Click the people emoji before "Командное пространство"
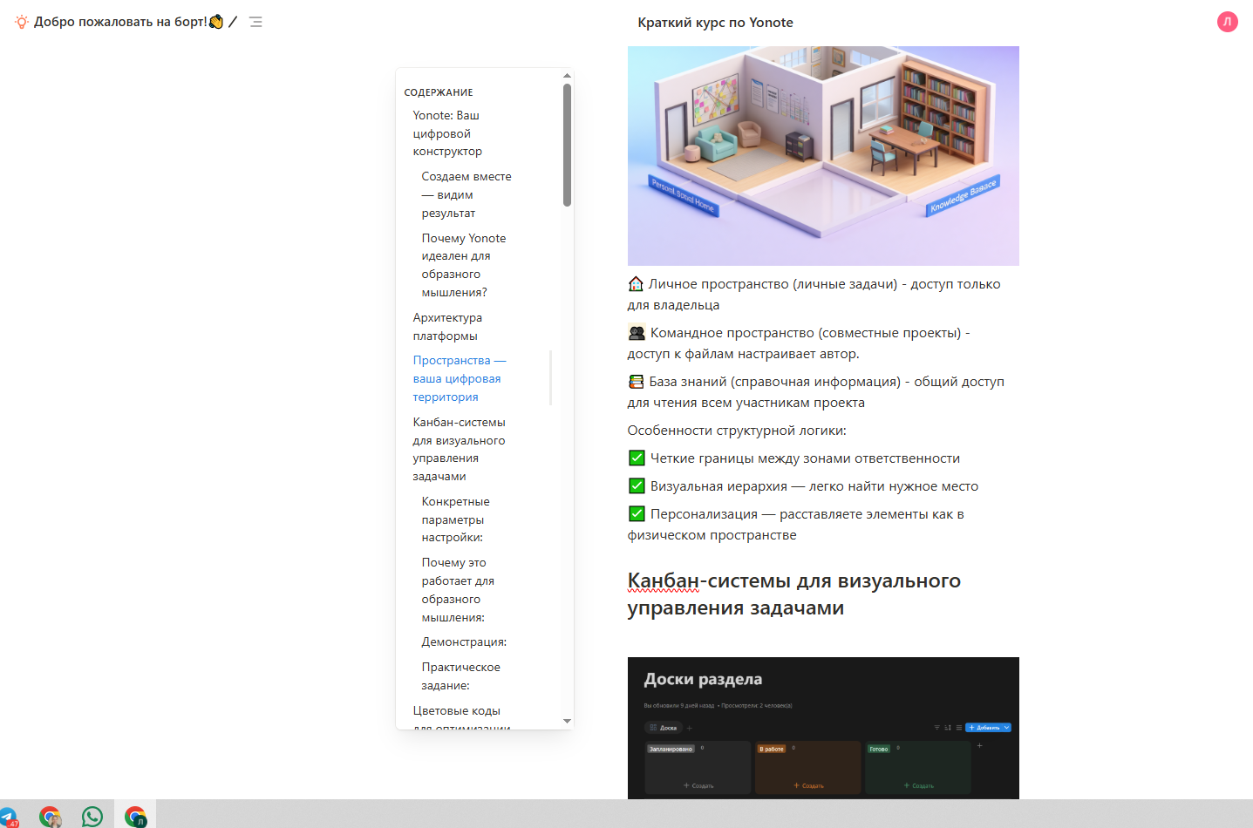 [x=637, y=333]
